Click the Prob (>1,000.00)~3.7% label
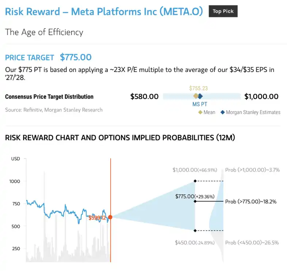287x271 pixels. [x=252, y=170]
